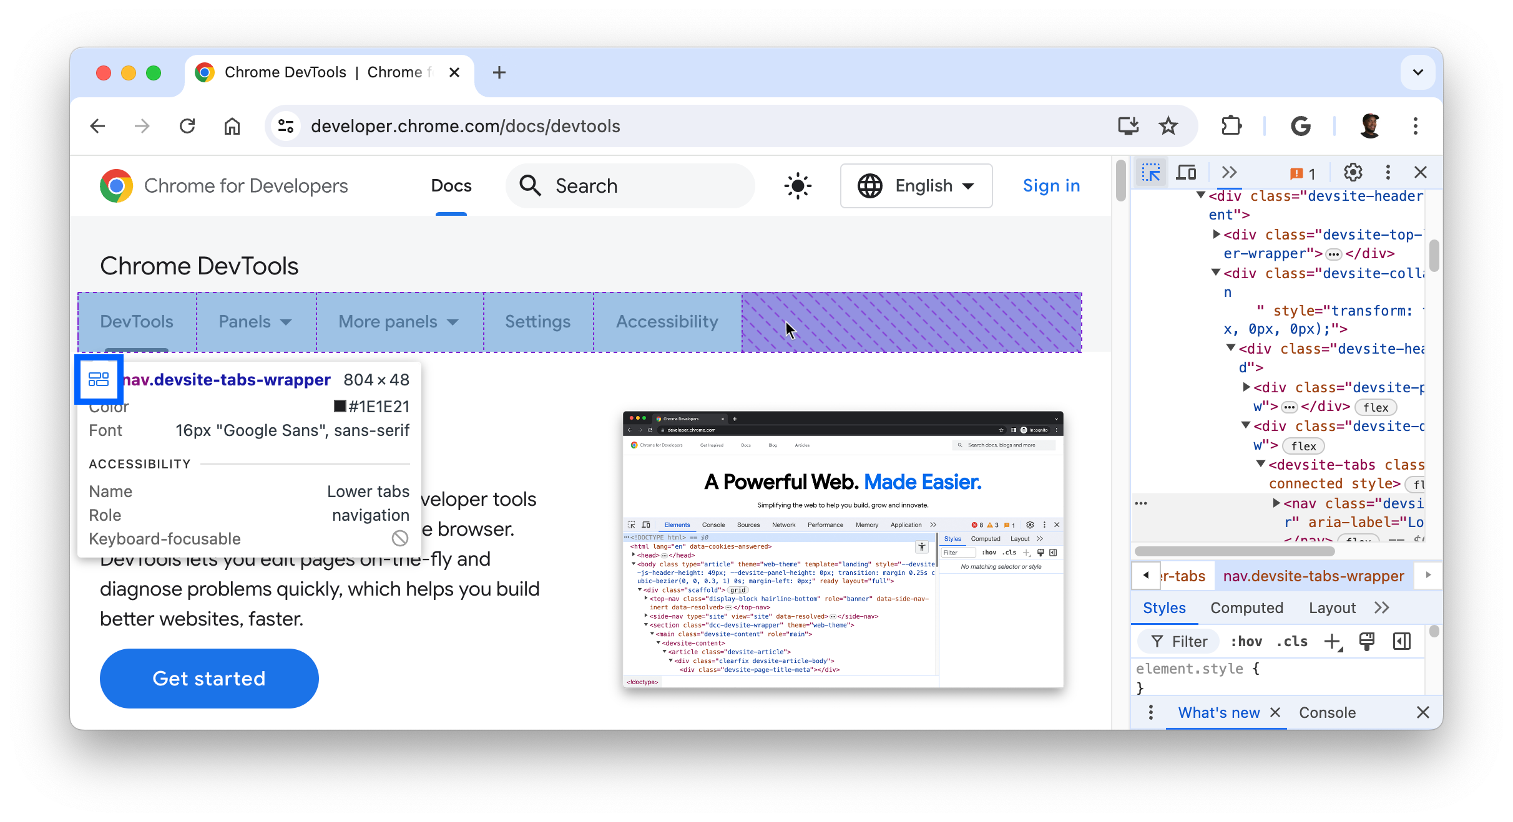
Task: Click the DevTools settings gear icon
Action: click(x=1354, y=172)
